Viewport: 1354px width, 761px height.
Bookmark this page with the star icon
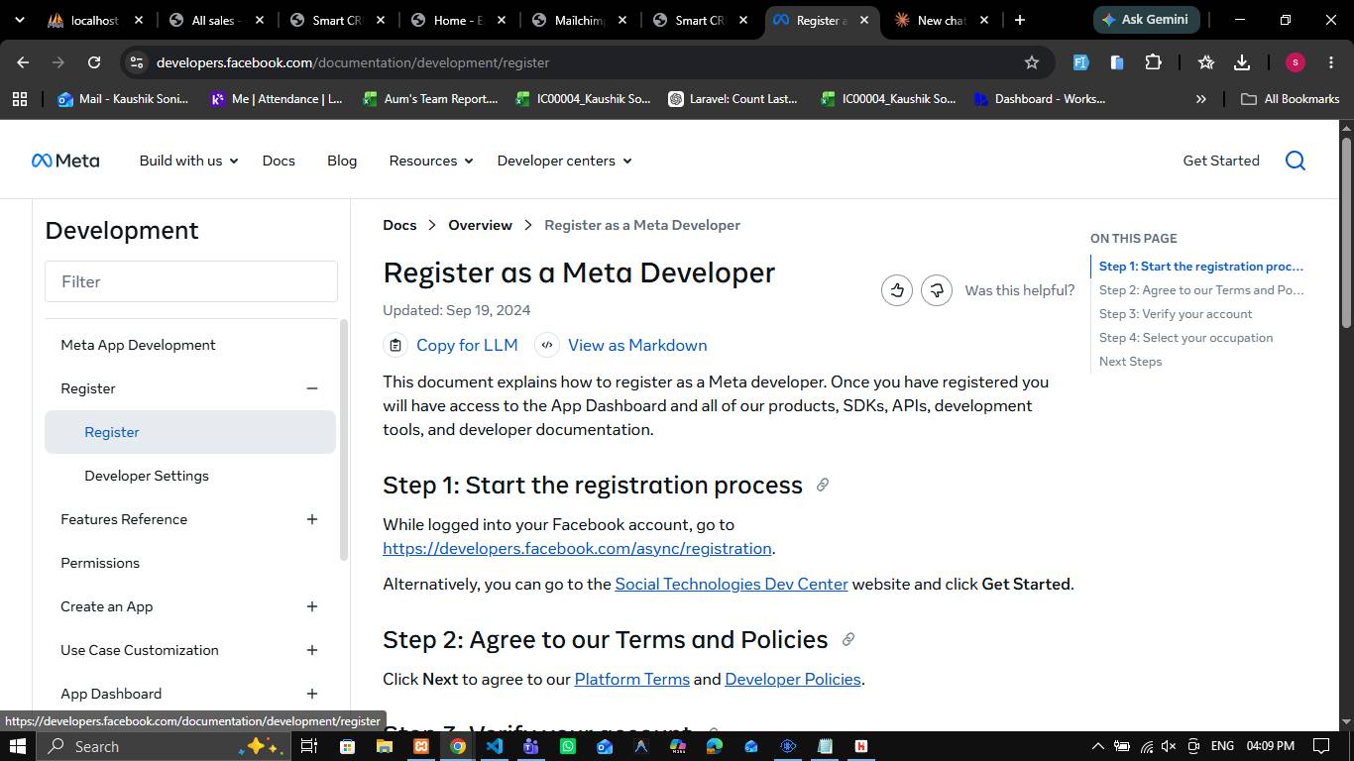pyautogui.click(x=1032, y=62)
